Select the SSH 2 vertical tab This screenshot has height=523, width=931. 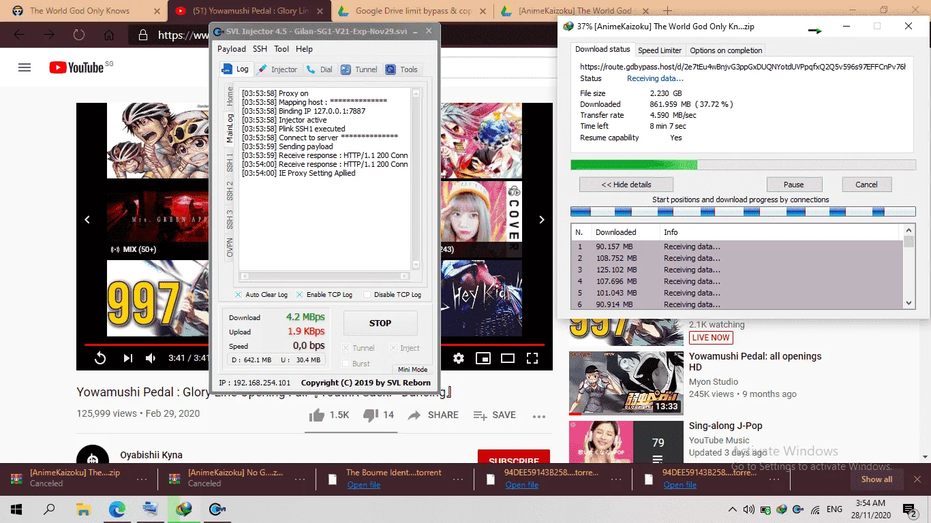click(x=230, y=191)
